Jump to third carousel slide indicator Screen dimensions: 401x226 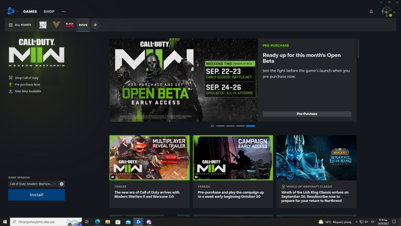tap(240, 126)
